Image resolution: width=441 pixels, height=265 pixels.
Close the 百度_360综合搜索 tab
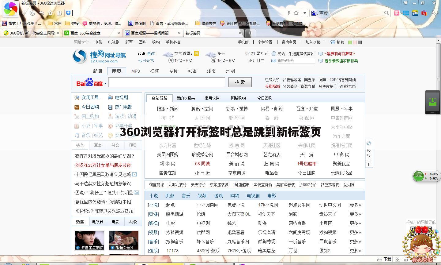click(119, 33)
